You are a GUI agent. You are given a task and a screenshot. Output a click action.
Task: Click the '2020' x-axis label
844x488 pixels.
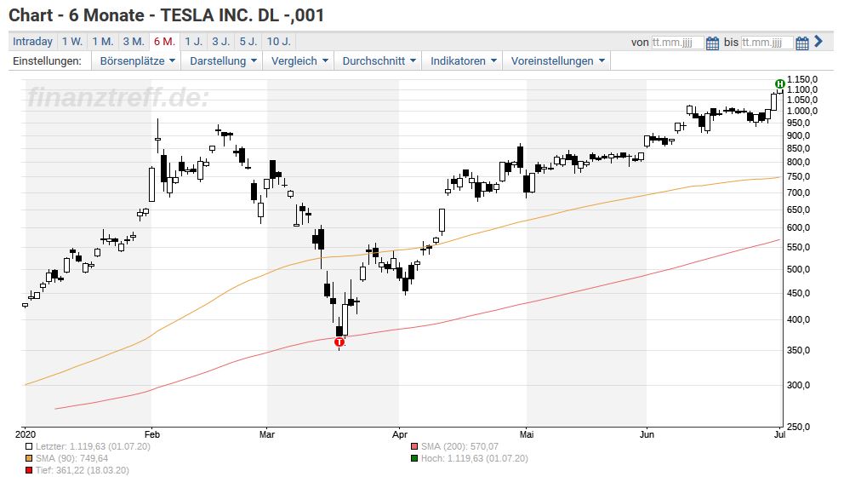(26, 434)
